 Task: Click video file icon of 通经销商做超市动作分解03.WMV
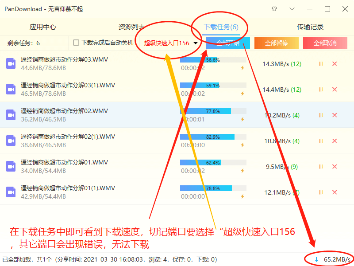[11, 64]
